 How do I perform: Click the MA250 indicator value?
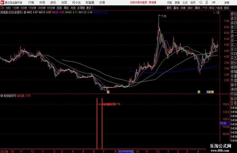point(100,12)
